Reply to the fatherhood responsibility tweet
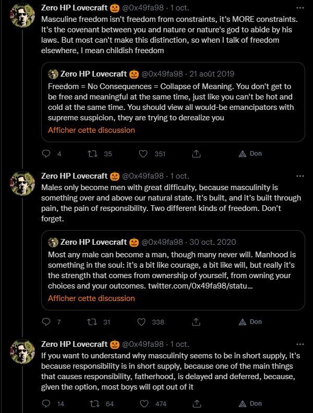Viewport: 313px width, 413px height. click(46, 404)
